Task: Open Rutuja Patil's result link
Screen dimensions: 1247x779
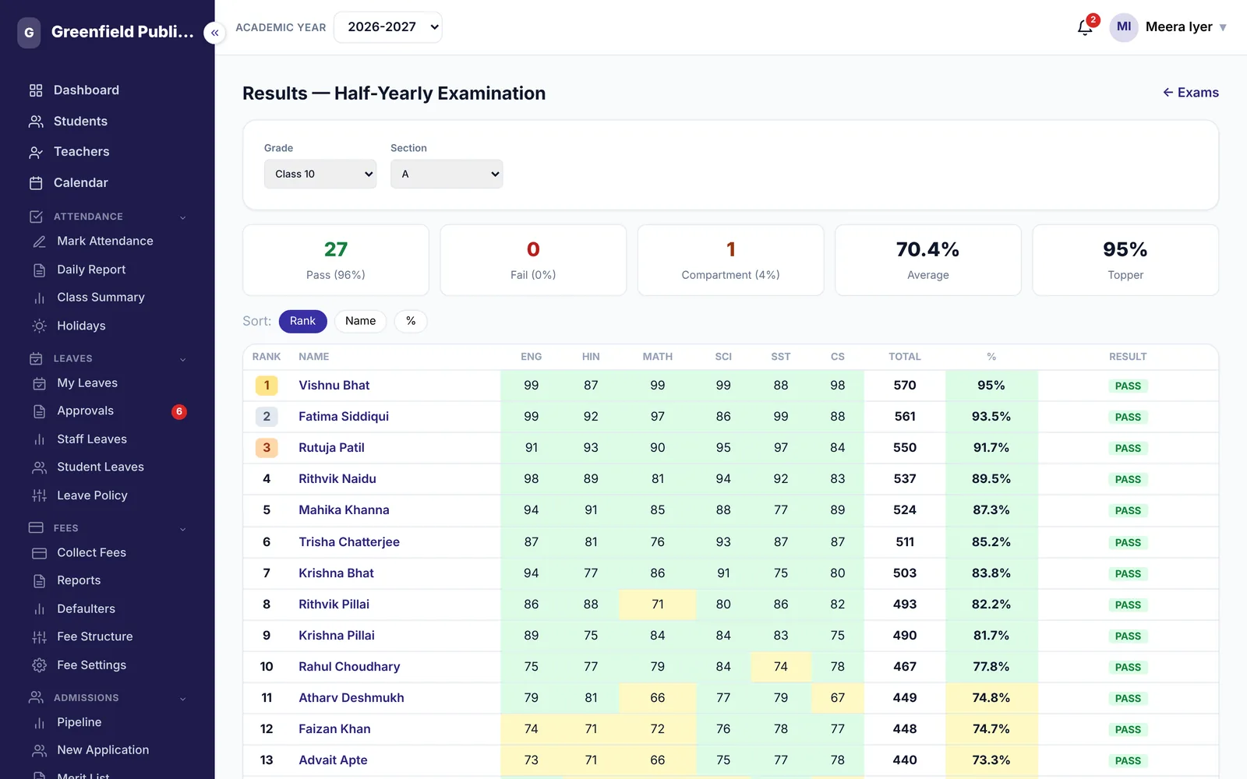Action: click(331, 448)
